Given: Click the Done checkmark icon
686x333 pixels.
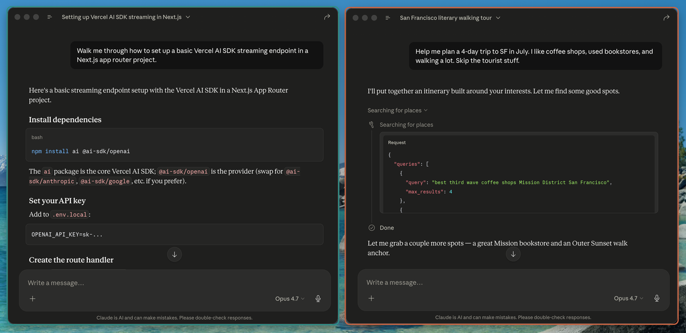Looking at the screenshot, I should [372, 227].
